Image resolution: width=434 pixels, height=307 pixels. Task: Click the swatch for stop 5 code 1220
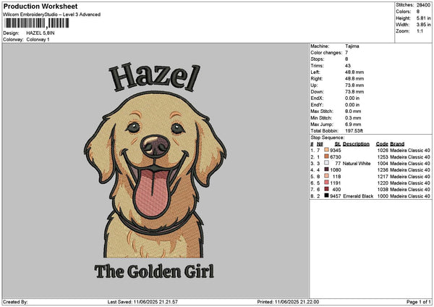point(327,182)
